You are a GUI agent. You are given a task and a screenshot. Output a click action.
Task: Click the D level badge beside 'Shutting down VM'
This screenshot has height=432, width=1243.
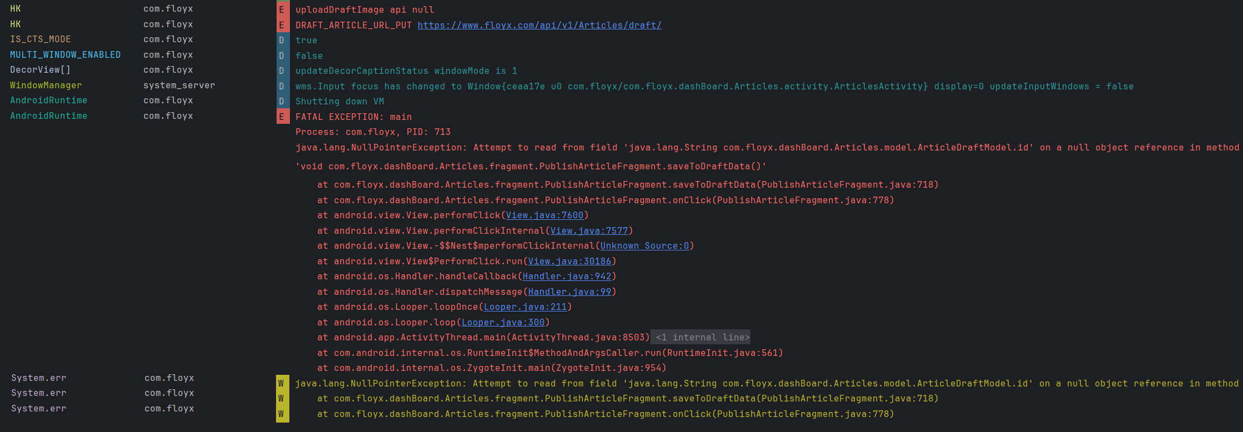(x=283, y=102)
